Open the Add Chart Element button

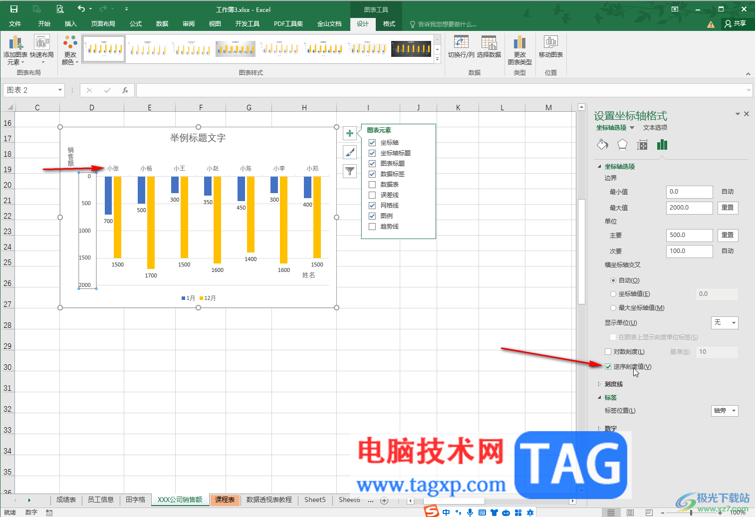(15, 51)
